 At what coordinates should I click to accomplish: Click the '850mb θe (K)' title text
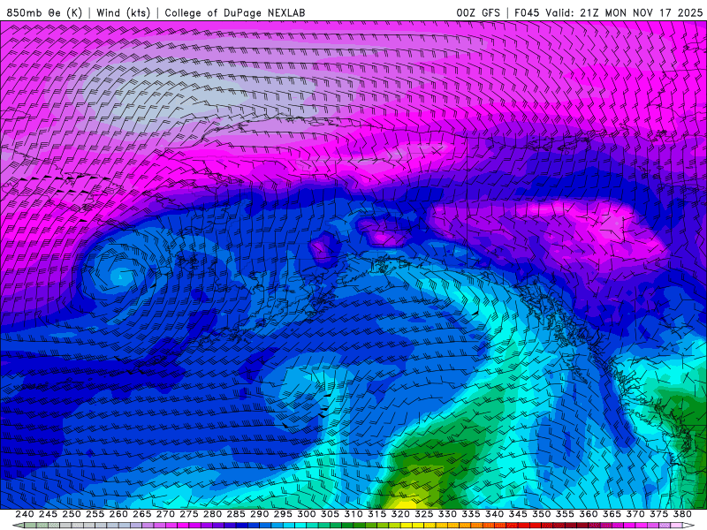(44, 12)
